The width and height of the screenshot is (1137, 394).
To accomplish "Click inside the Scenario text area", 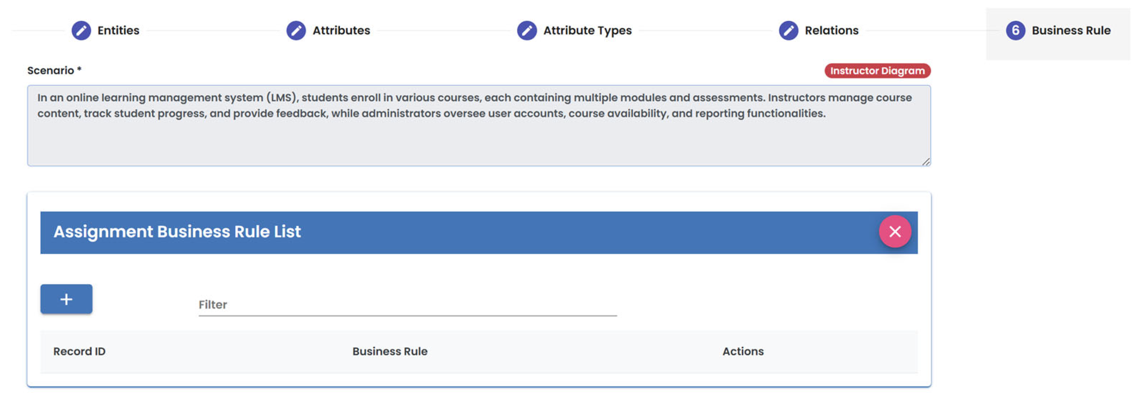I will click(479, 132).
